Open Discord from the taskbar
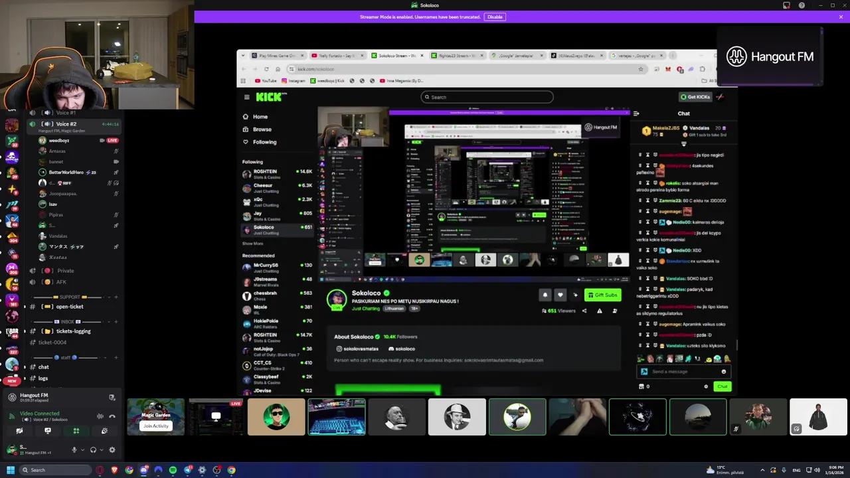This screenshot has width=850, height=478. click(143, 470)
